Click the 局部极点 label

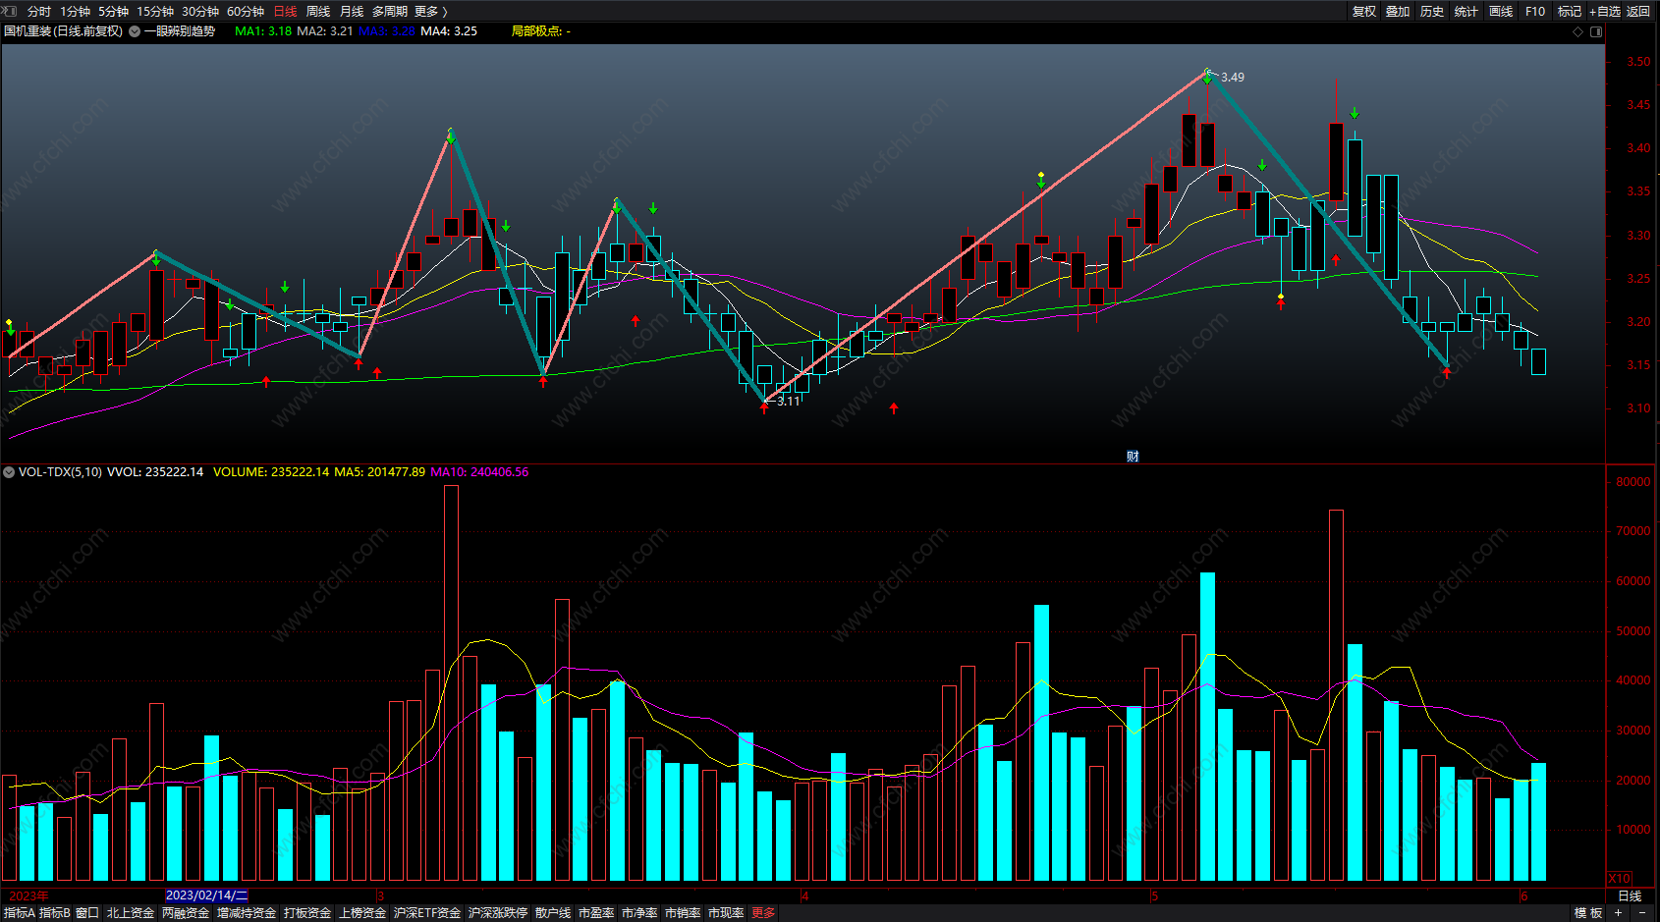pyautogui.click(x=540, y=31)
